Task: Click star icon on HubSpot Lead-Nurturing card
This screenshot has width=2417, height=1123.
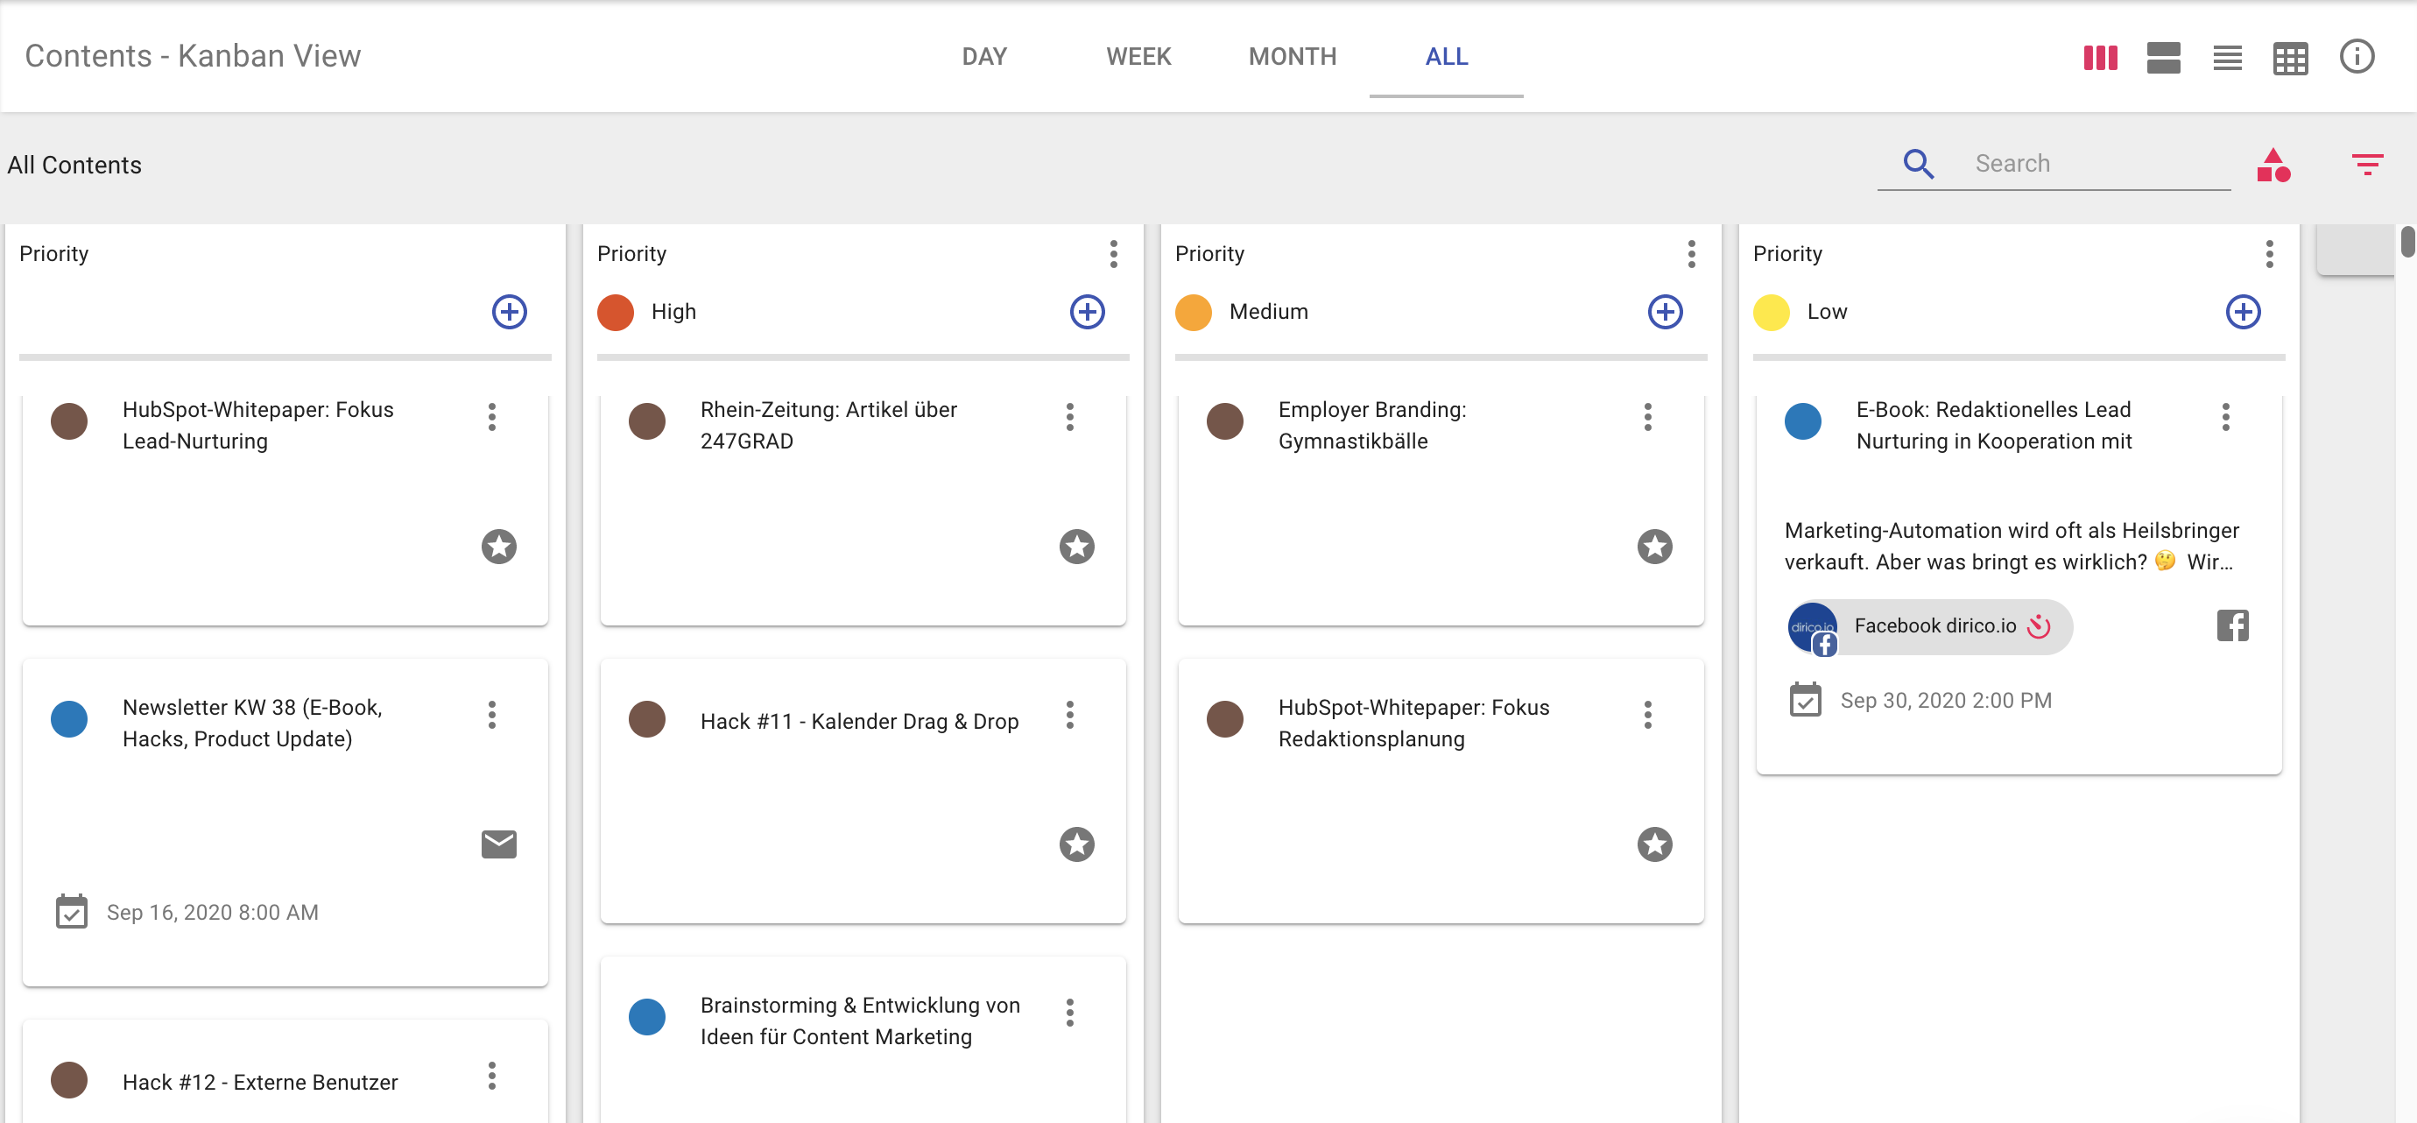Action: pyautogui.click(x=498, y=546)
